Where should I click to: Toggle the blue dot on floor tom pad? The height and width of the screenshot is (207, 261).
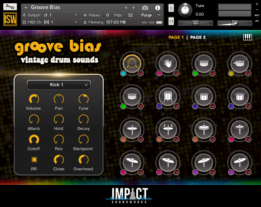pos(159,106)
